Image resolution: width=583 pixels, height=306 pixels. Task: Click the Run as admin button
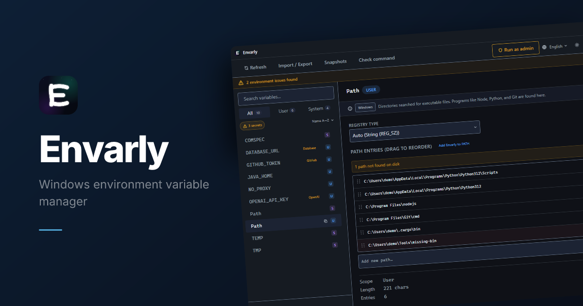coord(515,49)
